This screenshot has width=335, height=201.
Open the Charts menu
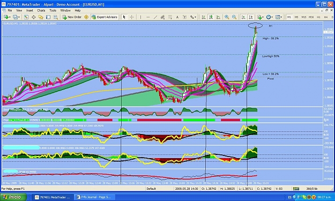pyautogui.click(x=41, y=10)
